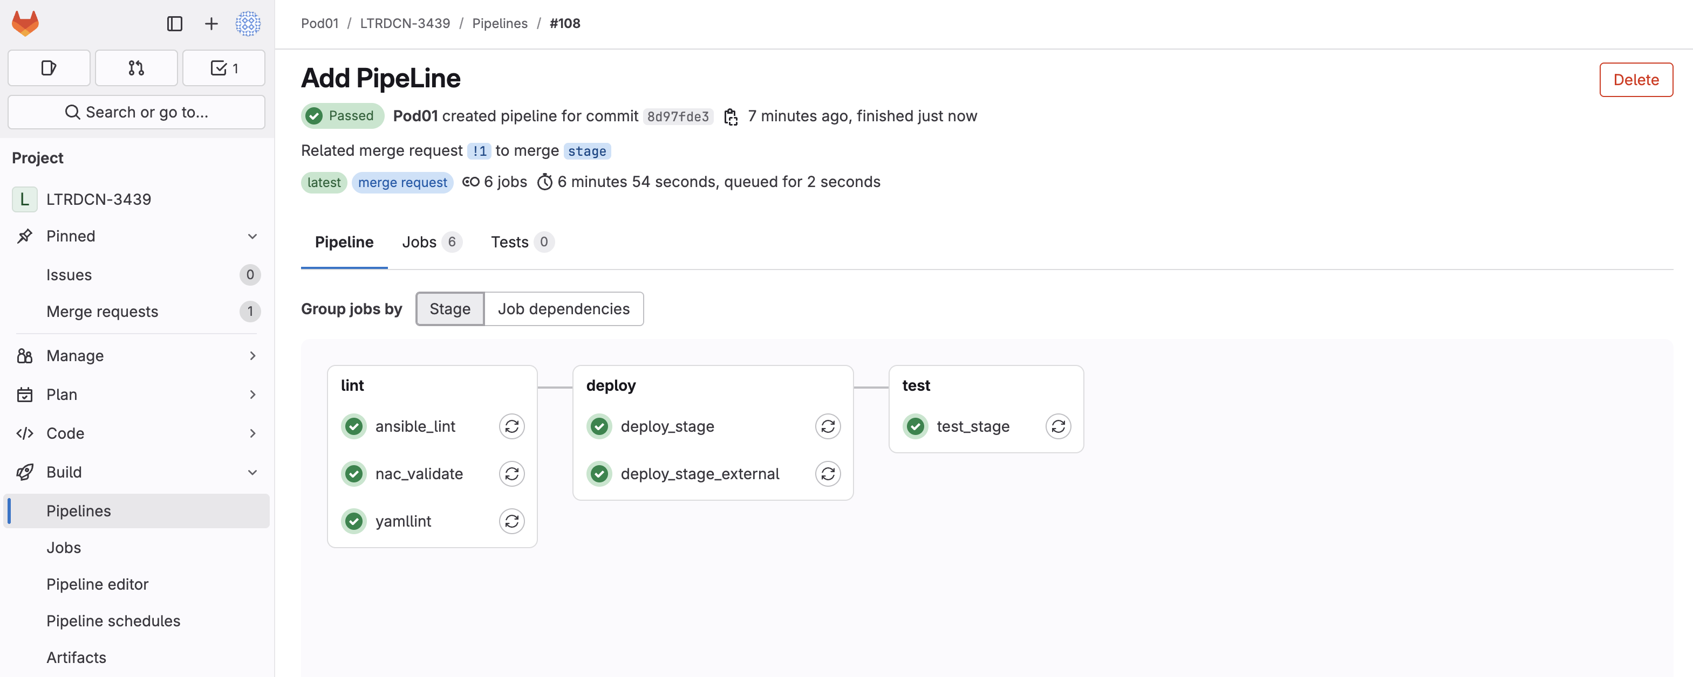Click deploy_stage passed status icon

599,426
